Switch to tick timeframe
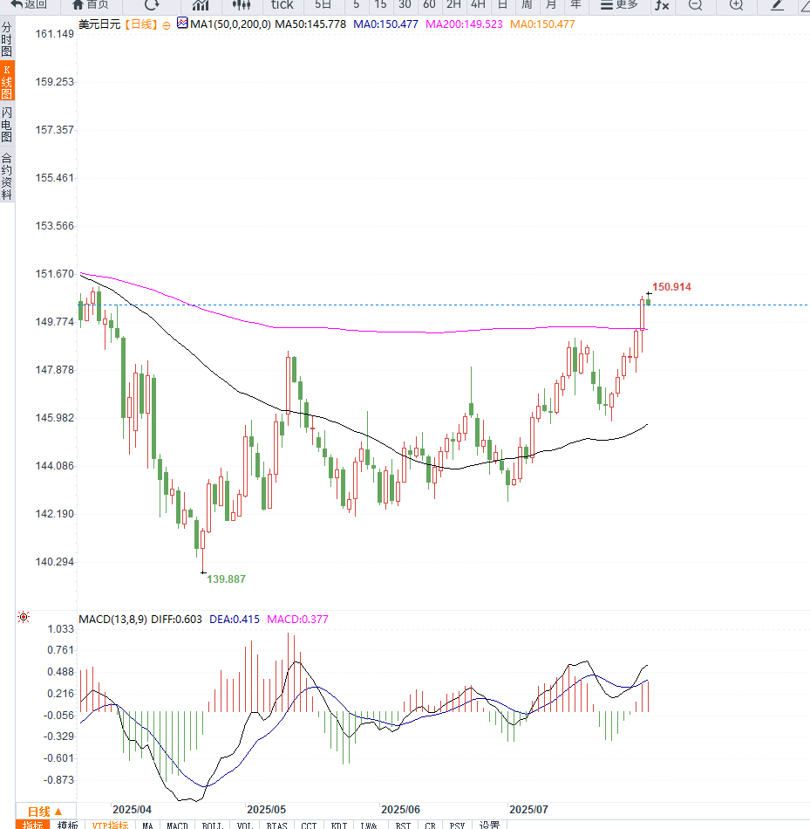The image size is (810, 829). point(282,4)
